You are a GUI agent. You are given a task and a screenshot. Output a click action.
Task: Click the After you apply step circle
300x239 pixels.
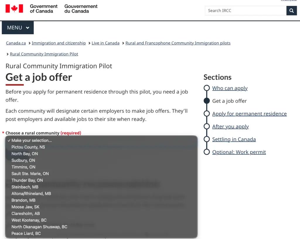[207, 127]
